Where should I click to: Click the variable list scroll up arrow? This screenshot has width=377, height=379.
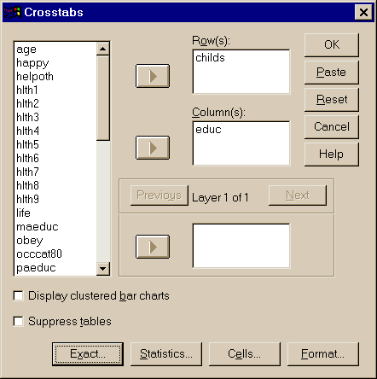coord(103,49)
